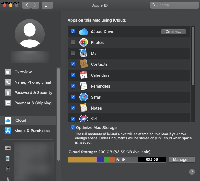Click the Manage storage button
This screenshot has width=200, height=181.
click(182, 159)
